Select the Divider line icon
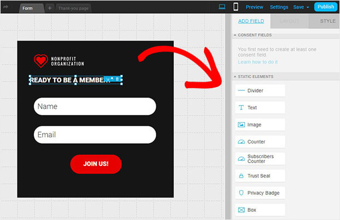The height and width of the screenshot is (220, 340). (241, 90)
